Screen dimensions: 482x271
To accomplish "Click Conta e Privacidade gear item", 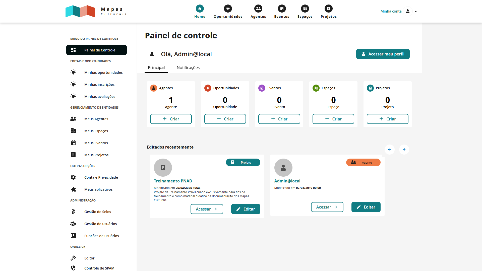I will (x=101, y=177).
